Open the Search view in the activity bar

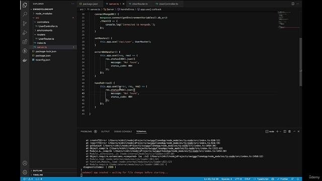[25, 14]
